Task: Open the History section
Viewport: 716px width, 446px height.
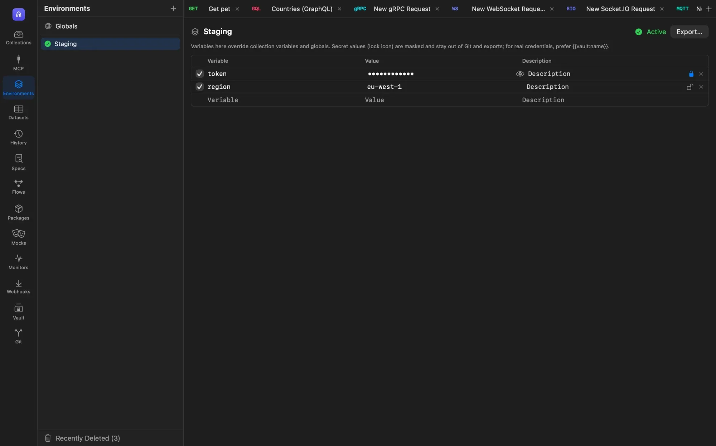Action: 19,137
